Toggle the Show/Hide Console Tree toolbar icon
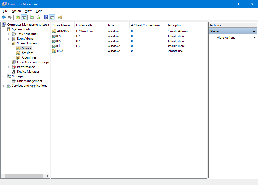The width and height of the screenshot is (258, 185). coord(24,17)
